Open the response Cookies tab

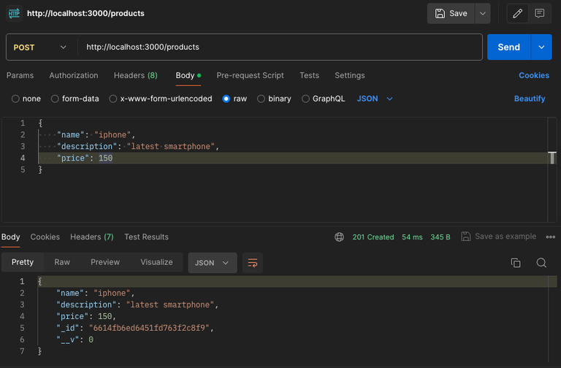[45, 237]
